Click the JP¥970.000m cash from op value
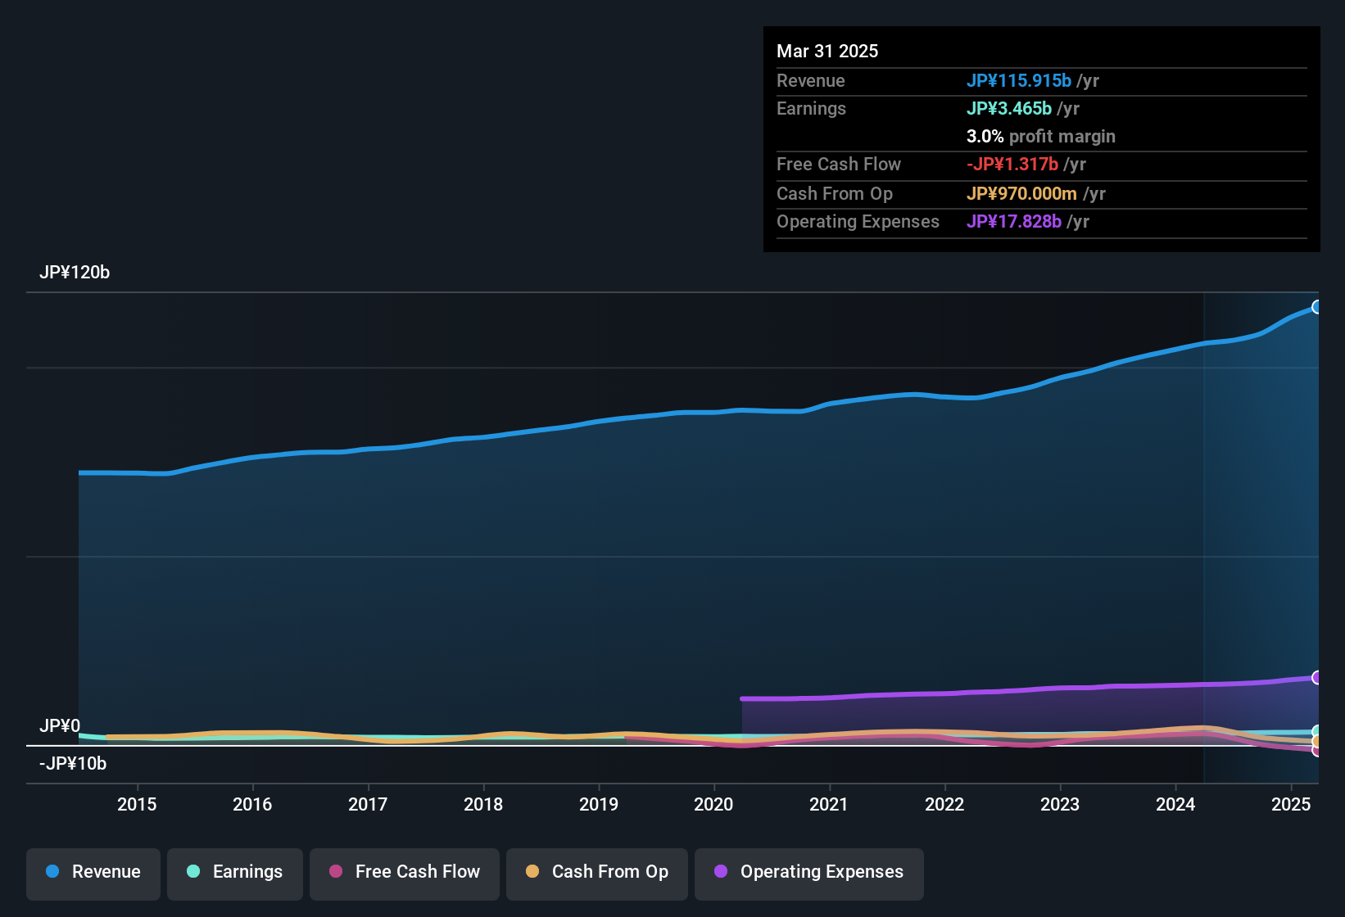This screenshot has height=917, width=1345. coord(1021,193)
